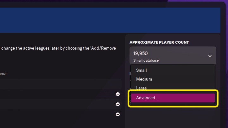Click the 19,950 player count value

pyautogui.click(x=141, y=53)
